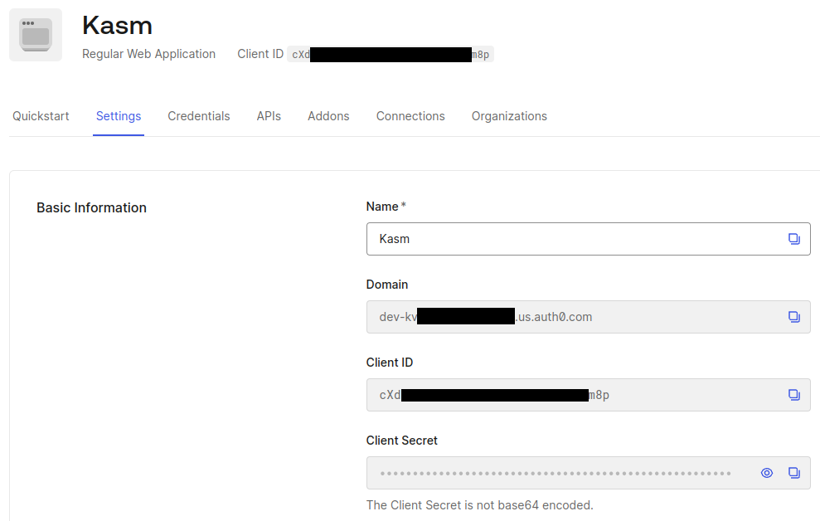View the Connections tab
Screen dimensions: 820x521
410,116
